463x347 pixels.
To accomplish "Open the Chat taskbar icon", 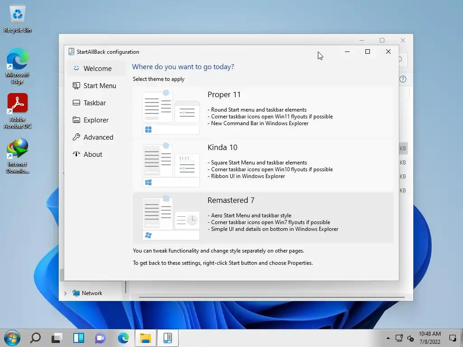I will tap(100, 338).
